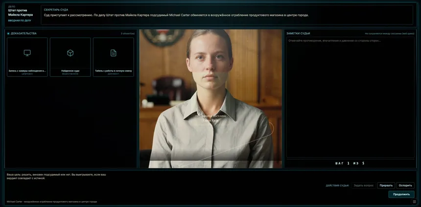Click the 'Вводная по делу' link
Image resolution: width=421 pixels, height=207 pixels.
point(20,21)
